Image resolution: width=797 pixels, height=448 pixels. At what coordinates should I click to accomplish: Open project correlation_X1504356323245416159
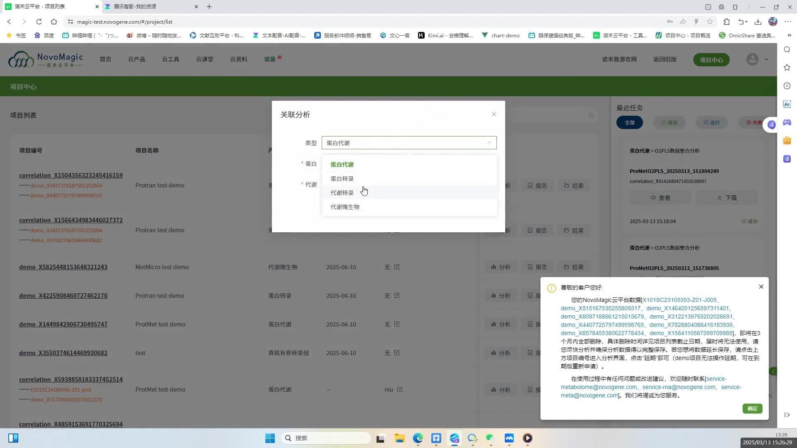pos(71,175)
